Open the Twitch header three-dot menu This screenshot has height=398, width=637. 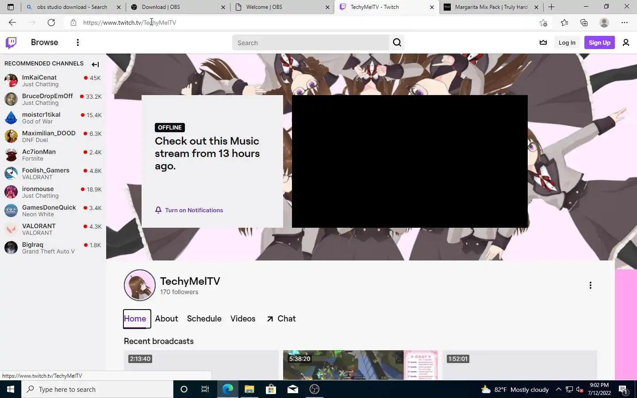click(x=78, y=42)
